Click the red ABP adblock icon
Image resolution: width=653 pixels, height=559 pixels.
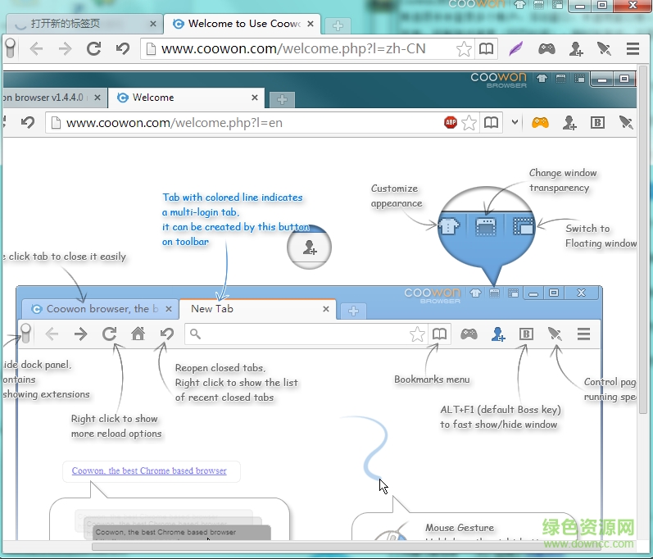tap(451, 122)
